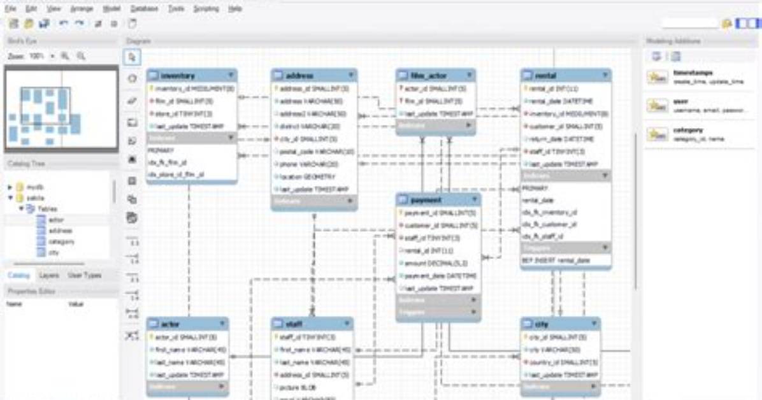The width and height of the screenshot is (762, 400).
Task: Click the New Document page icon in toolbar
Action: click(132, 24)
